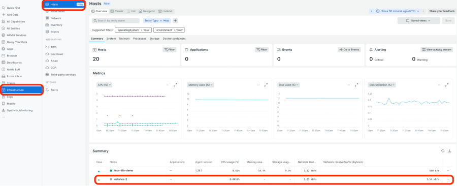Expand Disk utilization chart to fullscreen
Image resolution: width=457 pixels, height=186 pixels.
[447, 85]
